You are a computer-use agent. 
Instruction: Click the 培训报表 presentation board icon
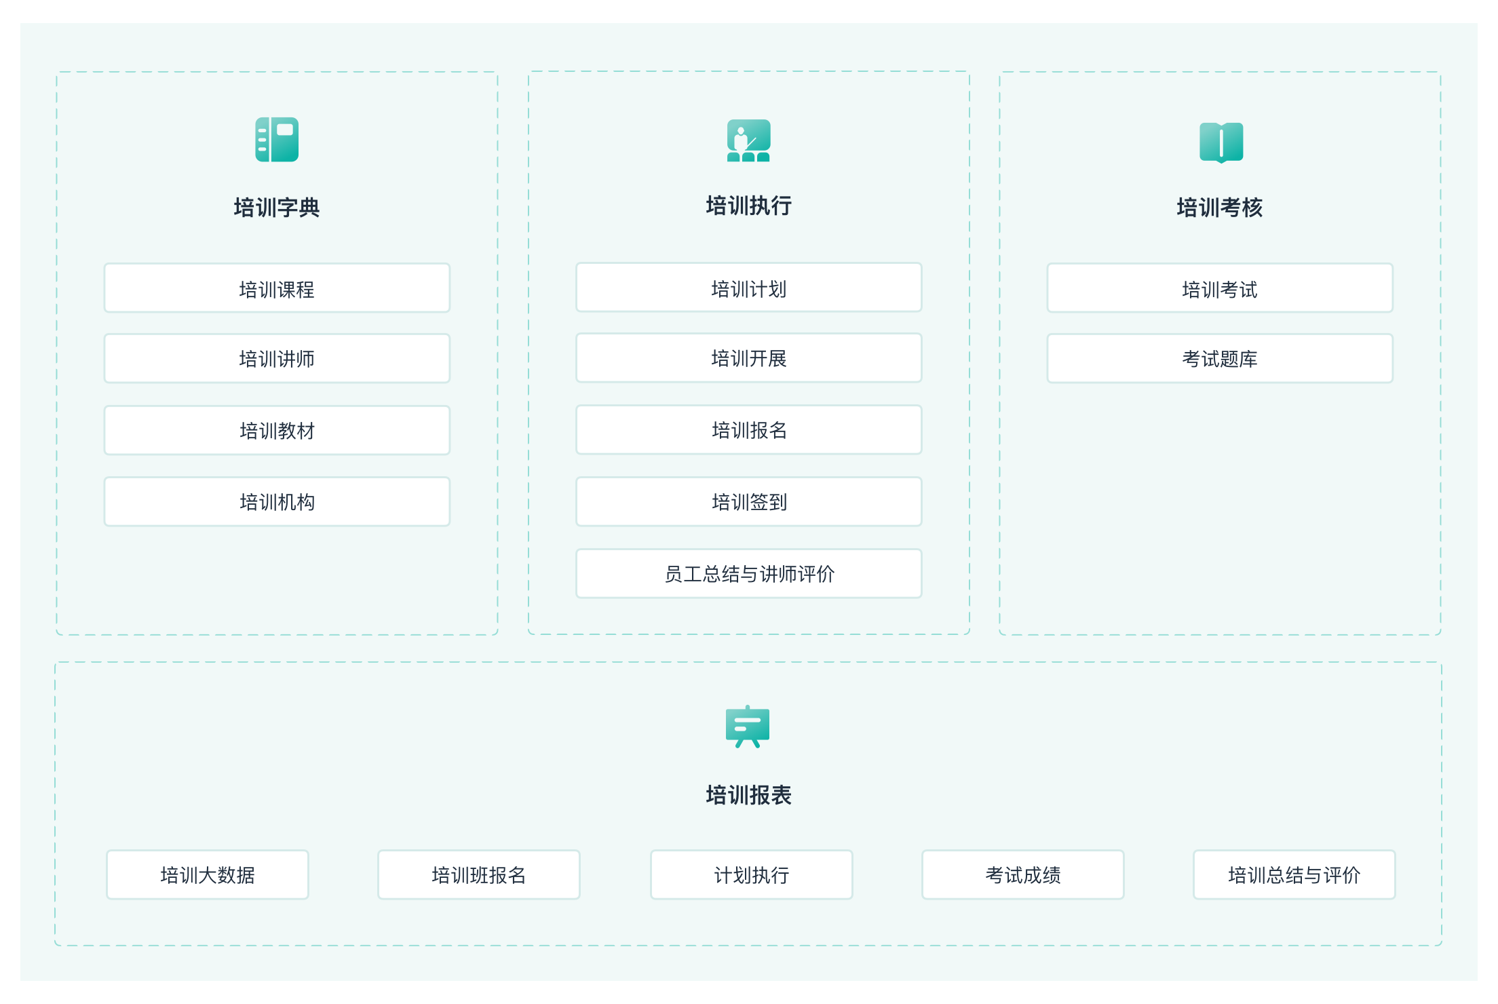click(748, 727)
